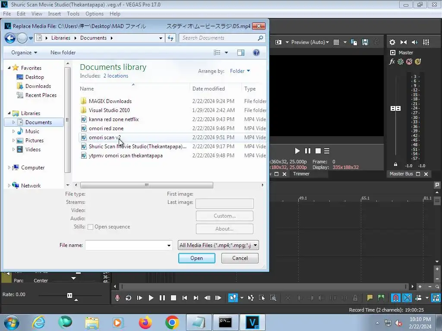Click the Downmix Output icon
The width and height of the screenshot is (442, 331).
click(404, 42)
